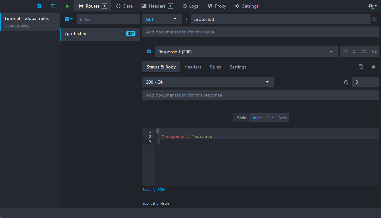The image size is (381, 218).
Task: Open the route in browser icon
Action: (375, 19)
